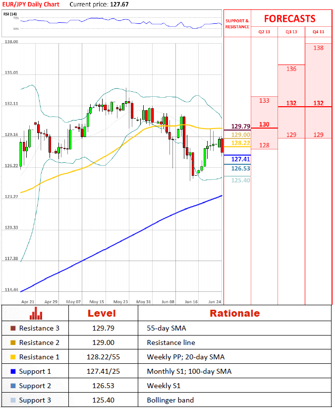Click the 129.00 resistance level beside chart

[241, 135]
